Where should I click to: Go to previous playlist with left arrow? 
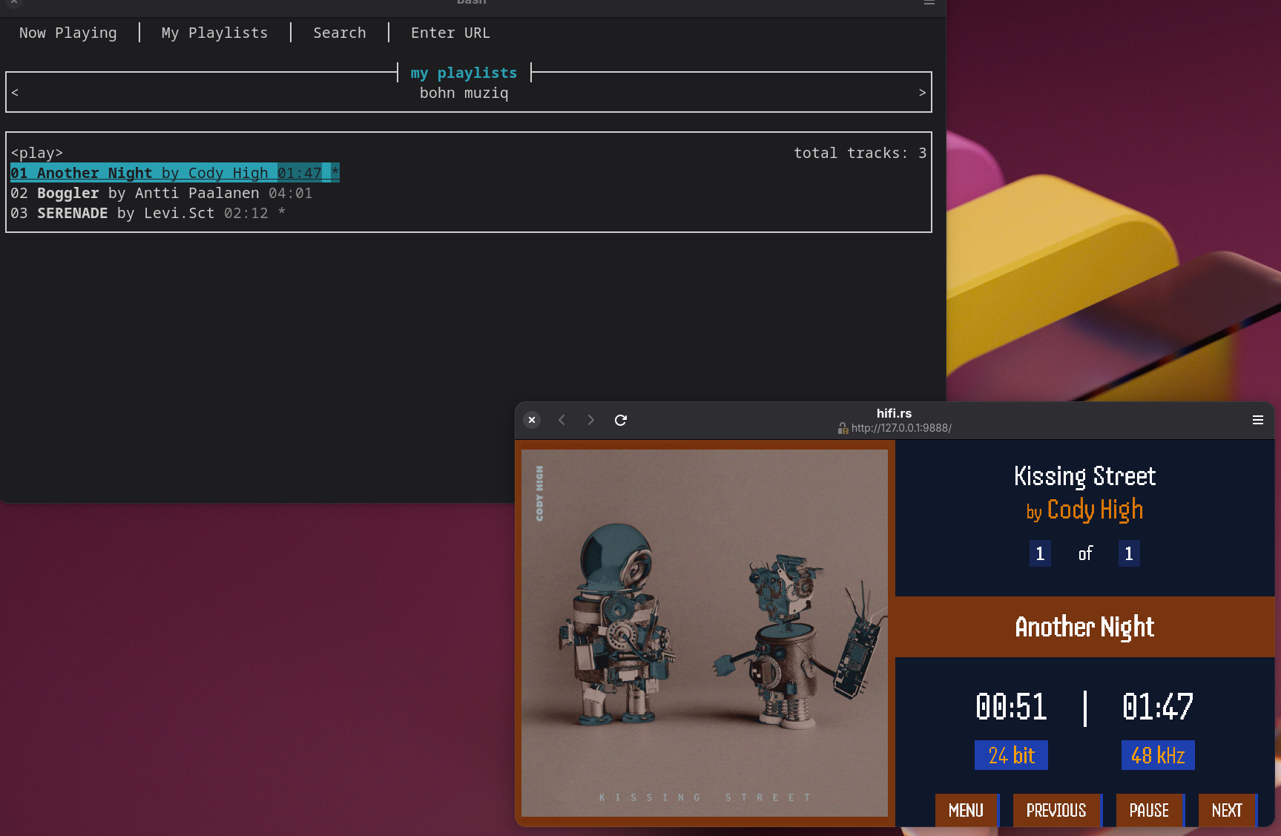tap(15, 93)
